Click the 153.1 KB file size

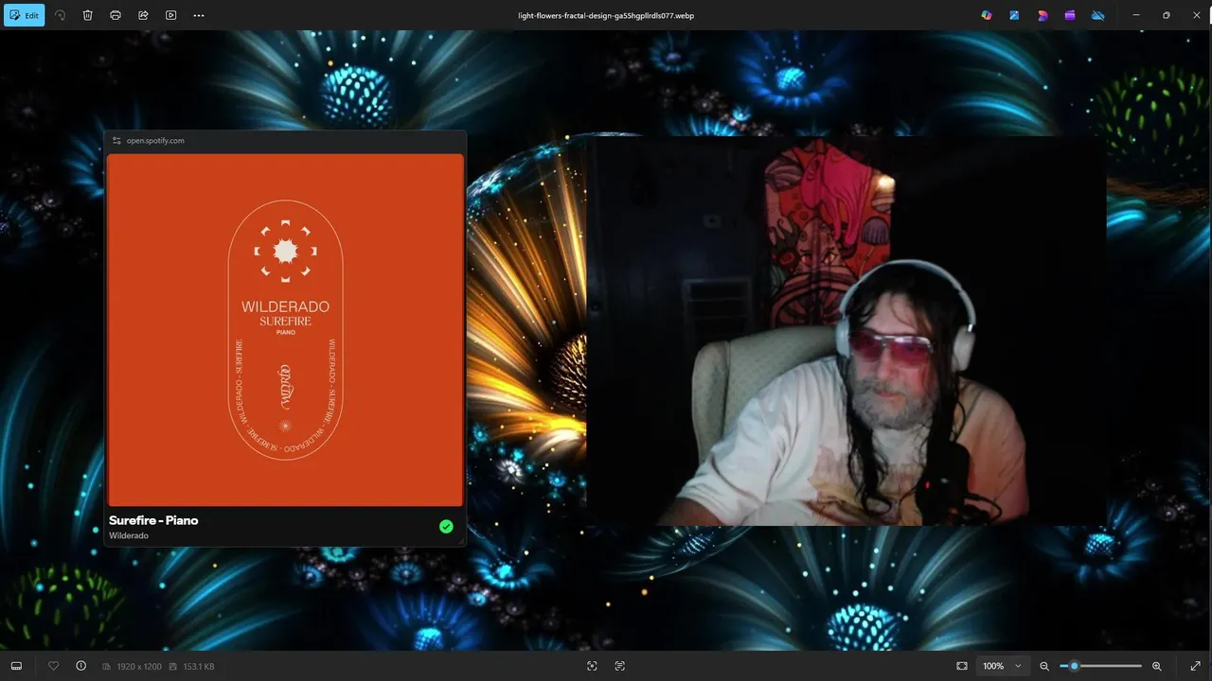pos(199,667)
